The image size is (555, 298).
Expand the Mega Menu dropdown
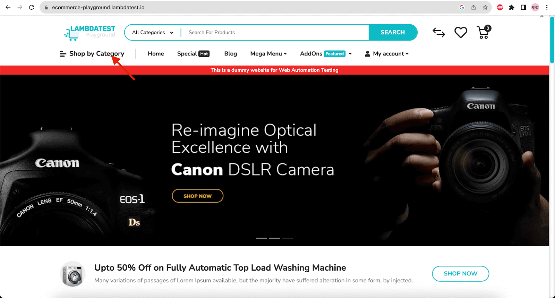[268, 54]
